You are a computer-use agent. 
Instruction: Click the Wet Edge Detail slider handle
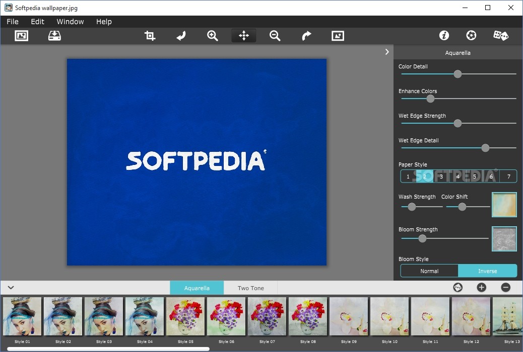[485, 148]
